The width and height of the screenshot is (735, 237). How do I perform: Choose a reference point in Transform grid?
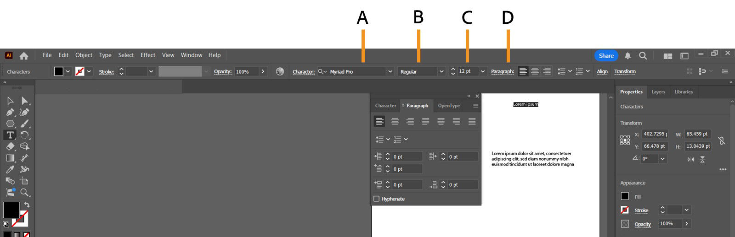click(x=625, y=140)
